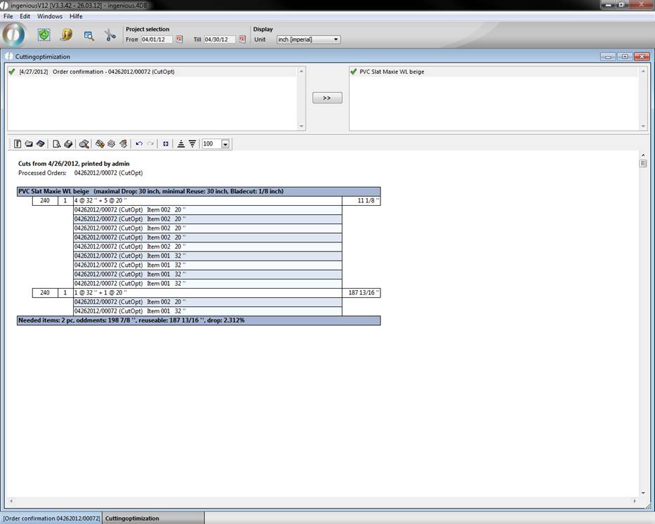Click the undo arrow in report toolbar
Image resolution: width=655 pixels, height=524 pixels.
[x=139, y=144]
